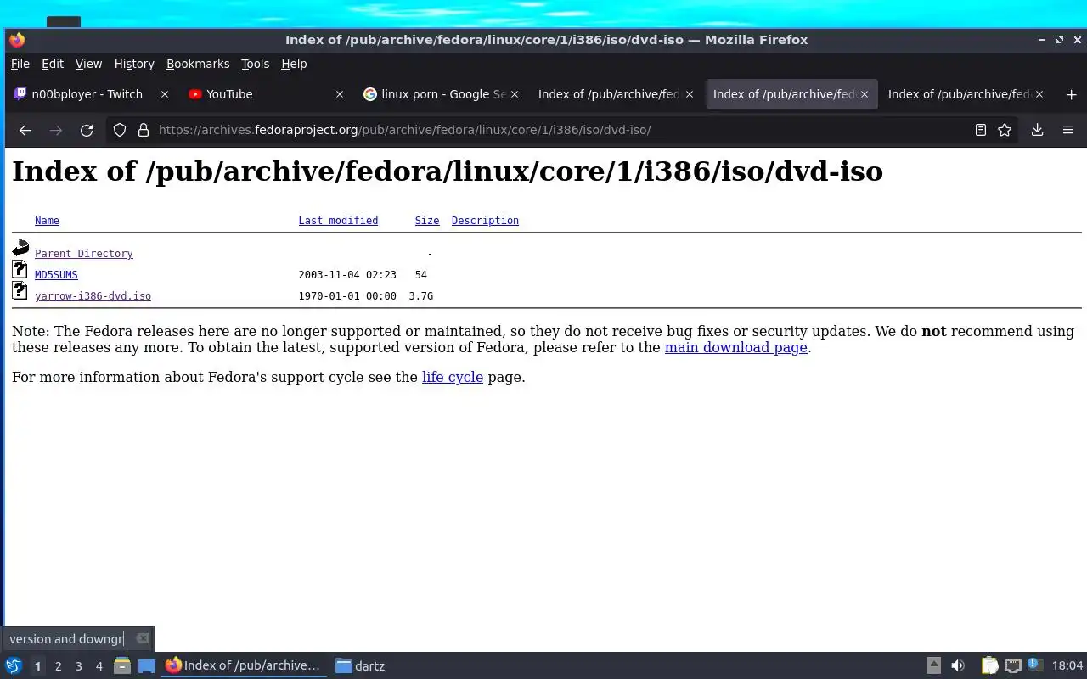Launch the file manager from the panel
The width and height of the screenshot is (1087, 679).
point(122,665)
